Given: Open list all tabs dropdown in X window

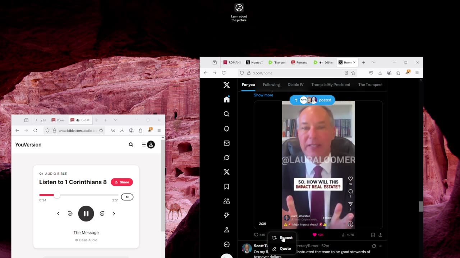Looking at the screenshot, I should pos(373,62).
